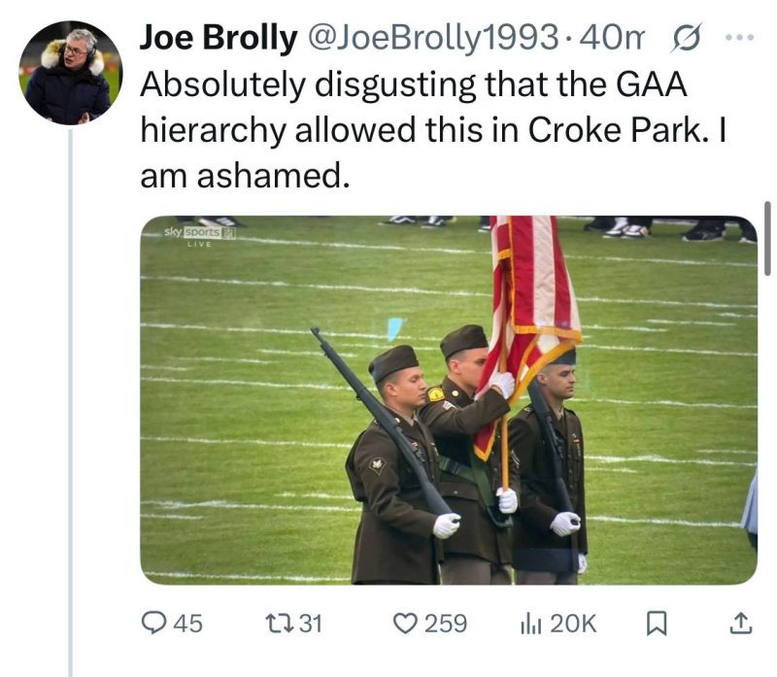Share the post via upload arrow icon

(x=741, y=624)
